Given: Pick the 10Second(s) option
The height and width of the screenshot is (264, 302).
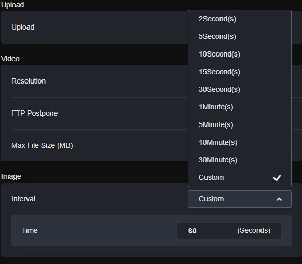Looking at the screenshot, I should pos(239,54).
